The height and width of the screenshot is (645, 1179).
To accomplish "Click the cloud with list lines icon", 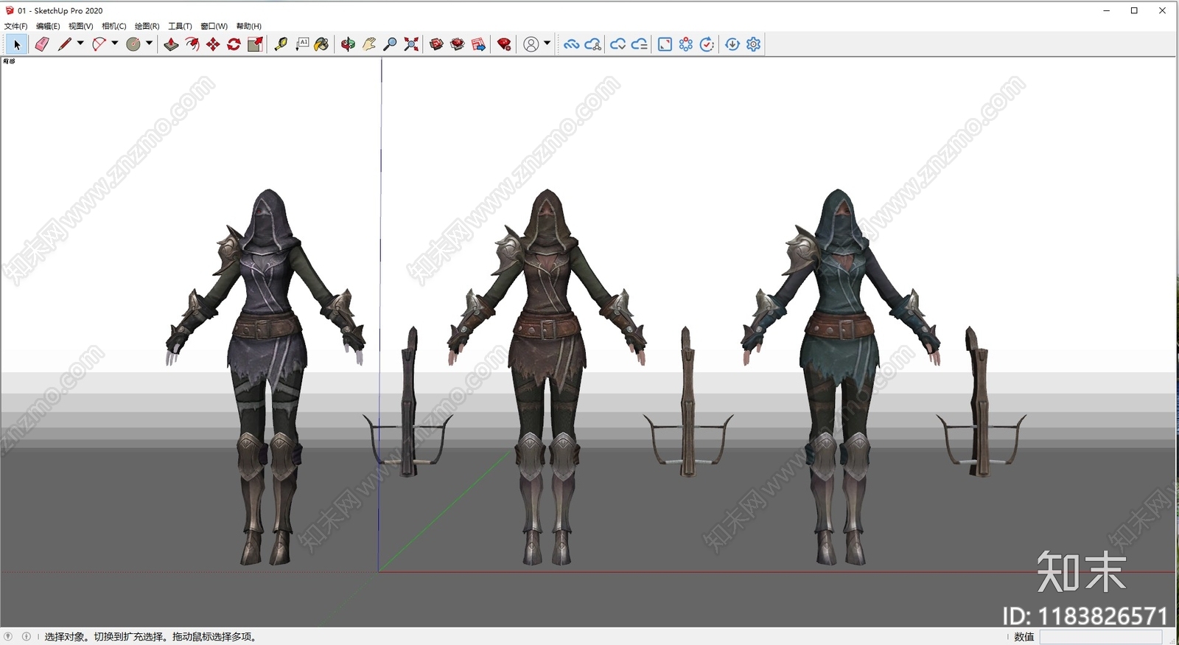I will (639, 45).
